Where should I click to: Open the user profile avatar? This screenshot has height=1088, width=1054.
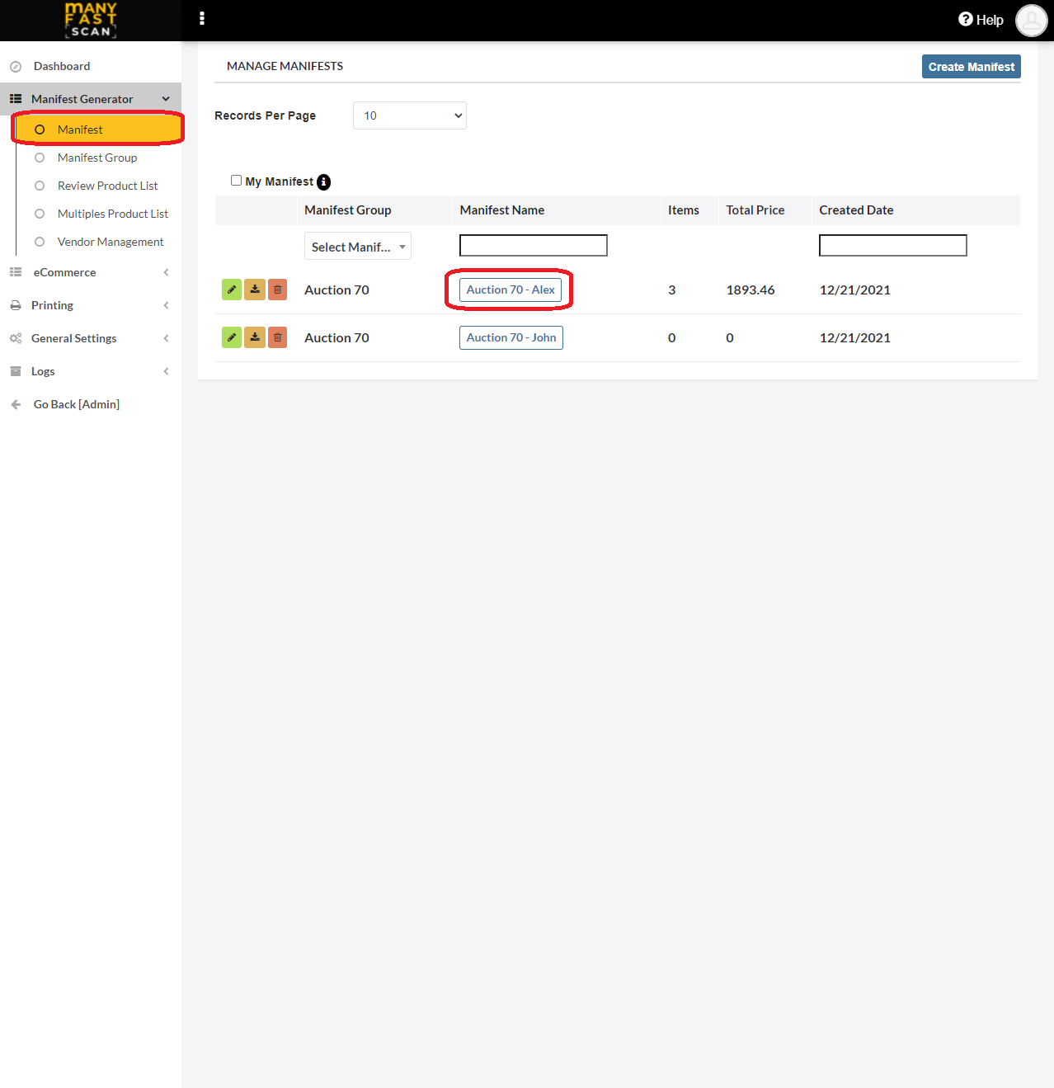tap(1032, 20)
